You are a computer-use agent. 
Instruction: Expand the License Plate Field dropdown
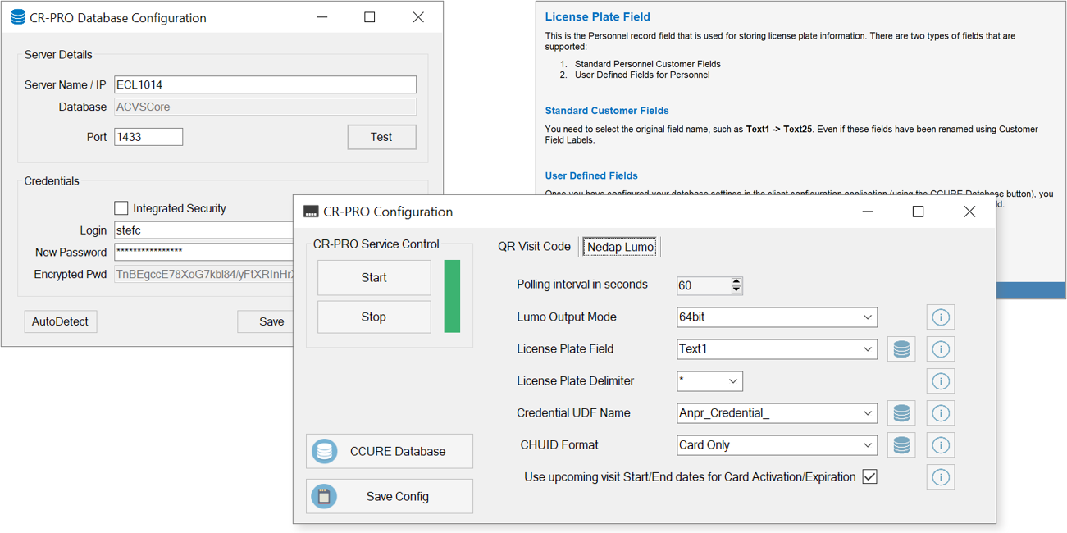[868, 349]
